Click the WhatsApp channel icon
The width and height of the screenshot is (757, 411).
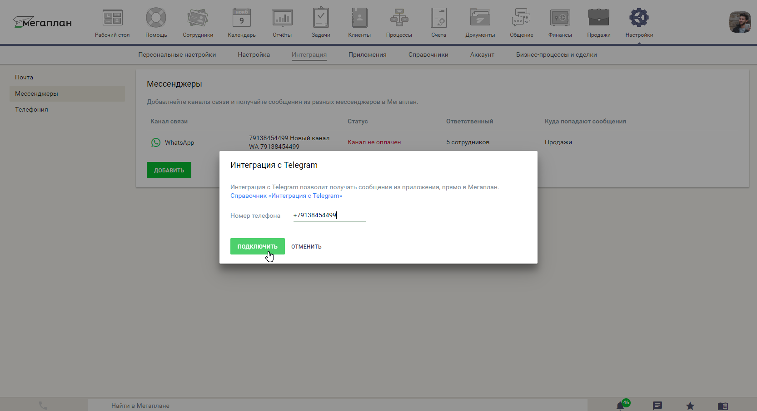[x=156, y=142]
